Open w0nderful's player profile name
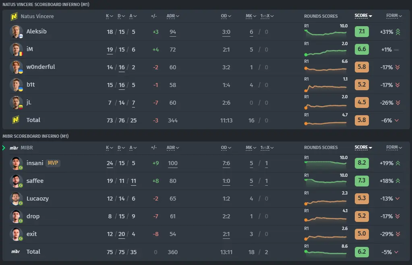The image size is (412, 265). pos(41,67)
